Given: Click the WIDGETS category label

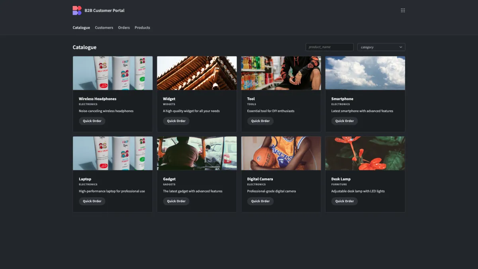Looking at the screenshot, I should (169, 104).
